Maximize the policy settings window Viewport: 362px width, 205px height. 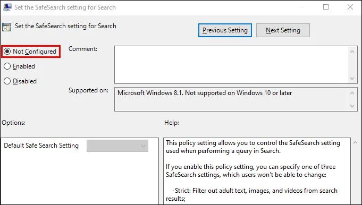[x=326, y=7]
